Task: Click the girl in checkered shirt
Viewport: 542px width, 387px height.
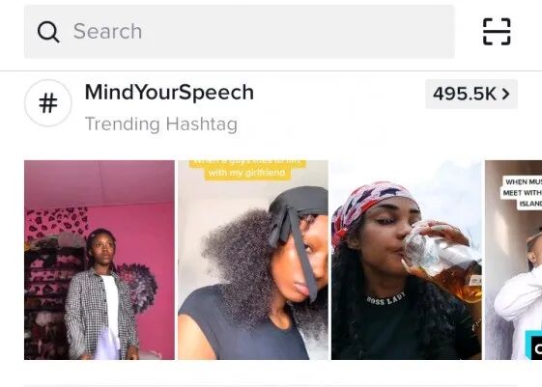Action: point(100,295)
